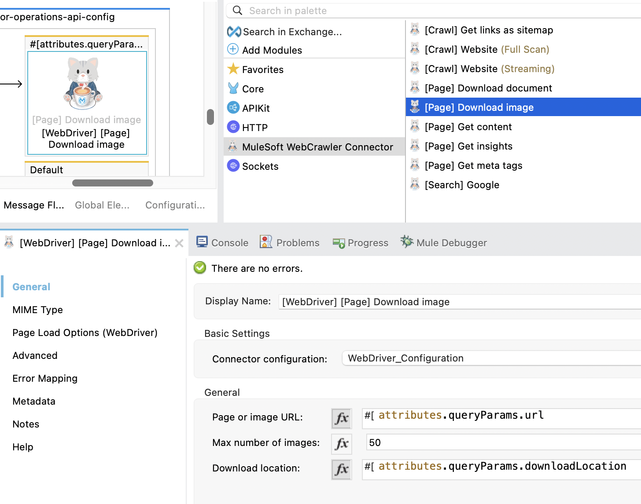This screenshot has height=504, width=641.
Task: Open the Console tab
Action: pyautogui.click(x=222, y=243)
